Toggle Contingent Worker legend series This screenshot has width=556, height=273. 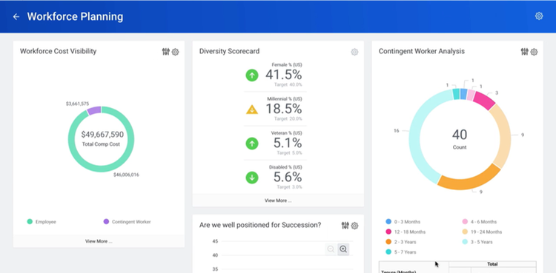tap(127, 222)
